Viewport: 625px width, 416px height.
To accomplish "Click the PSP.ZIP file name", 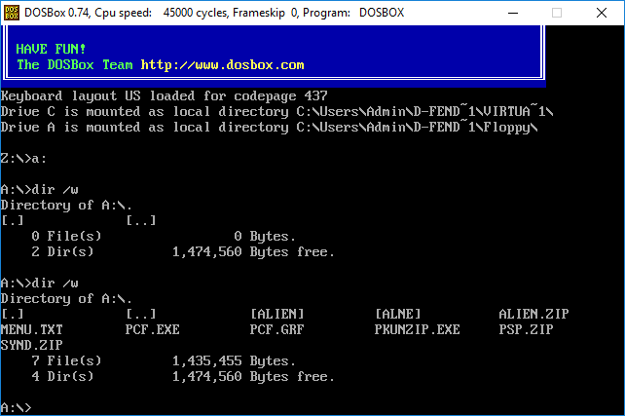I will click(x=526, y=329).
